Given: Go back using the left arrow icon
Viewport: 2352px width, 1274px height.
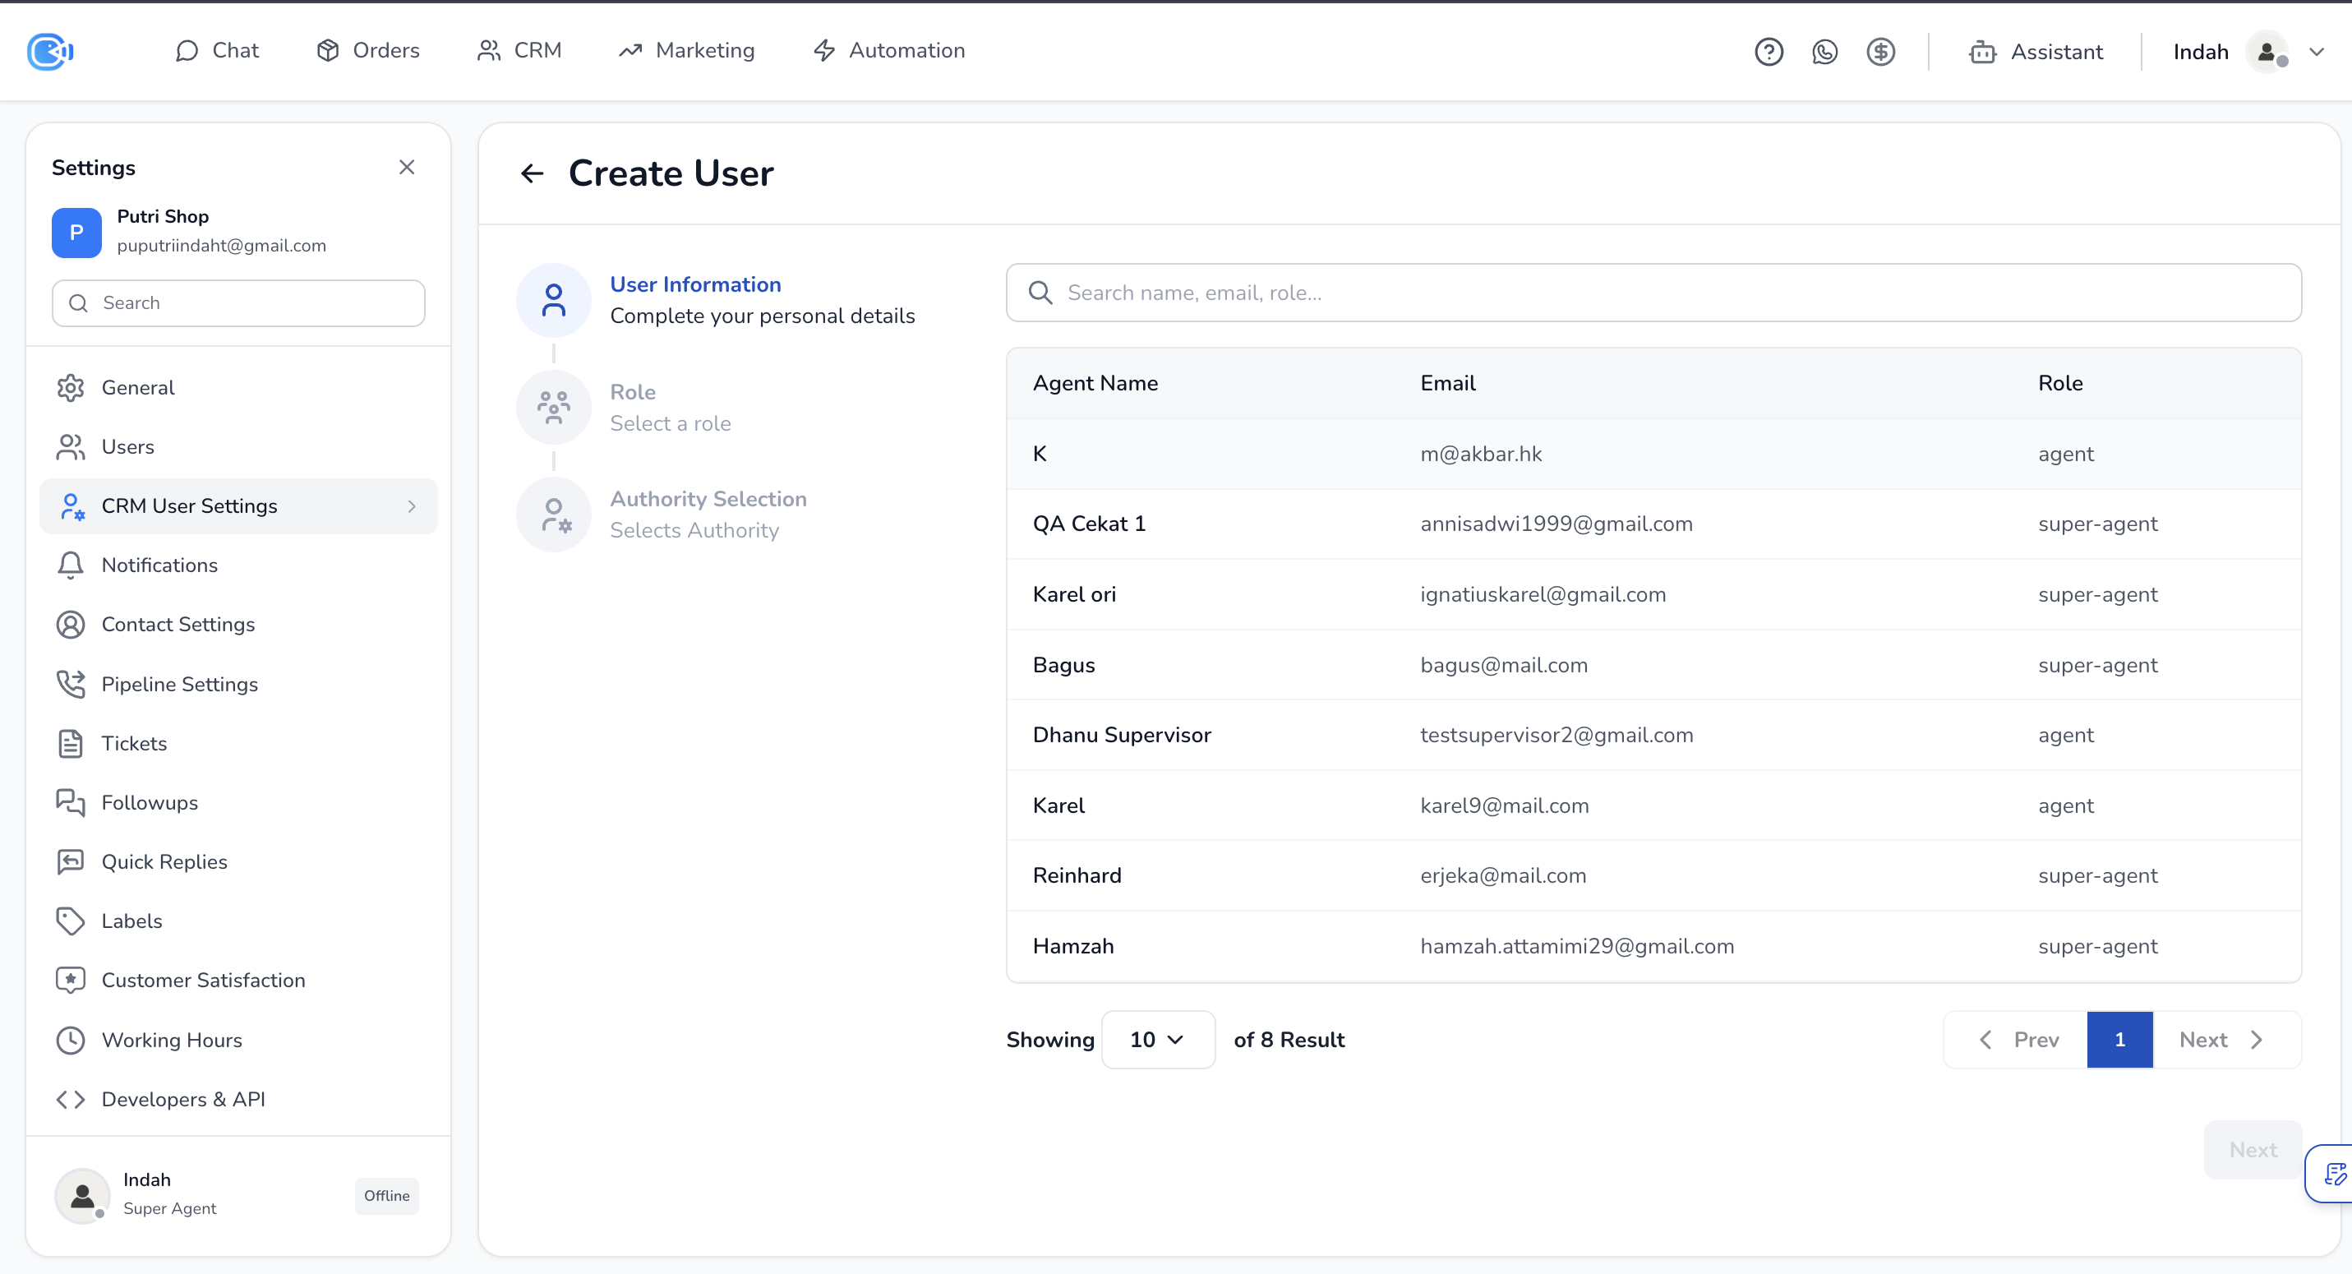Looking at the screenshot, I should click(x=533, y=173).
